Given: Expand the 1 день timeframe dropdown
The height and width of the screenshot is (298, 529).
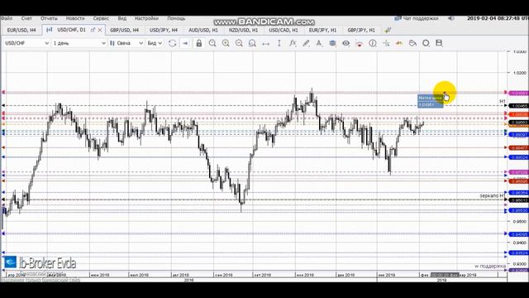Looking at the screenshot, I should click(103, 43).
